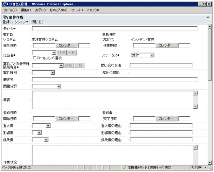Click the 影響度の理由 input field
The width and height of the screenshot is (214, 172).
pos(161,133)
